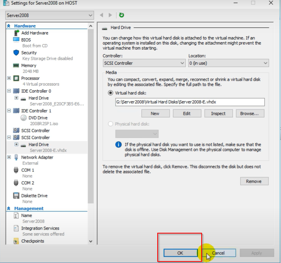Image resolution: width=281 pixels, height=263 pixels.
Task: Click the settings tree scroll up arrow
Action: (x=91, y=26)
